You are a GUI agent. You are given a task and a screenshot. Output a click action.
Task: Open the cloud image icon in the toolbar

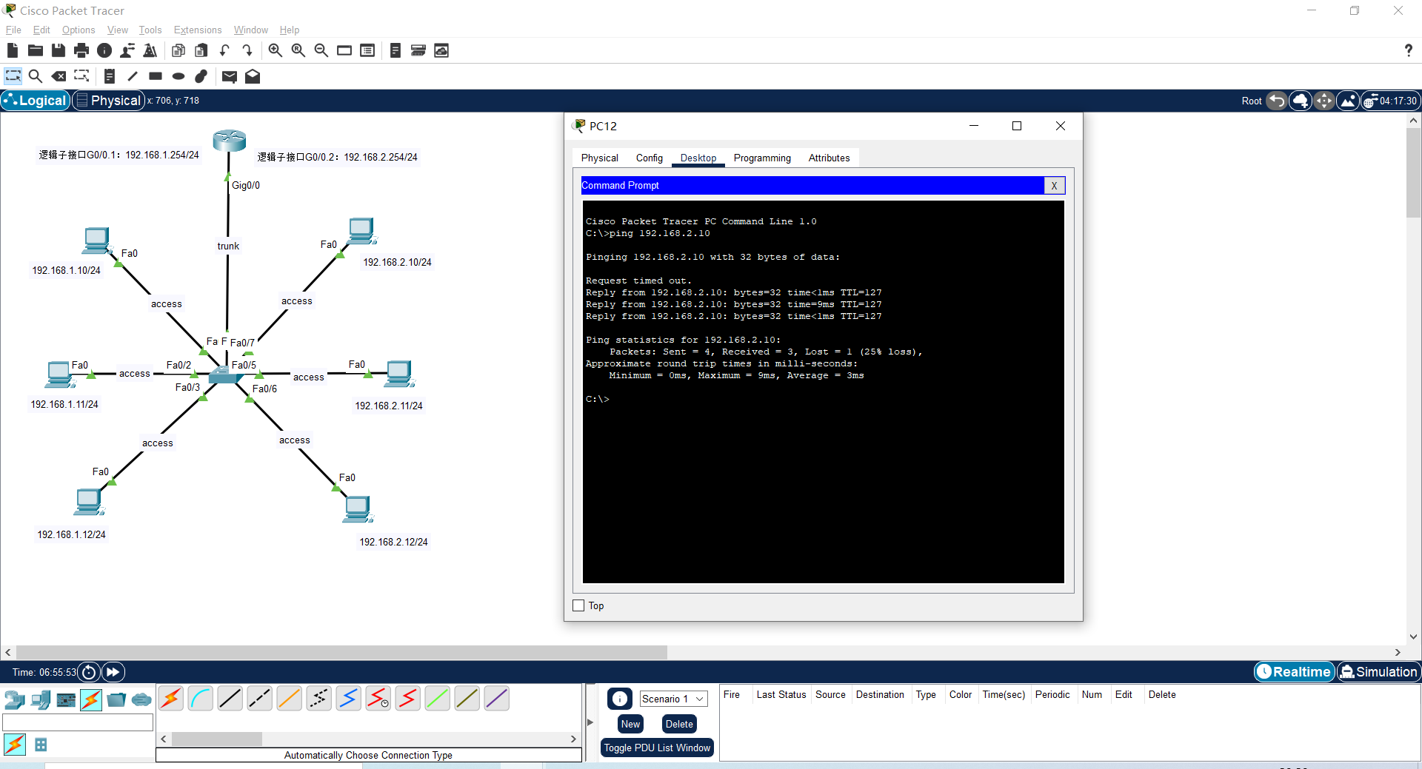441,50
